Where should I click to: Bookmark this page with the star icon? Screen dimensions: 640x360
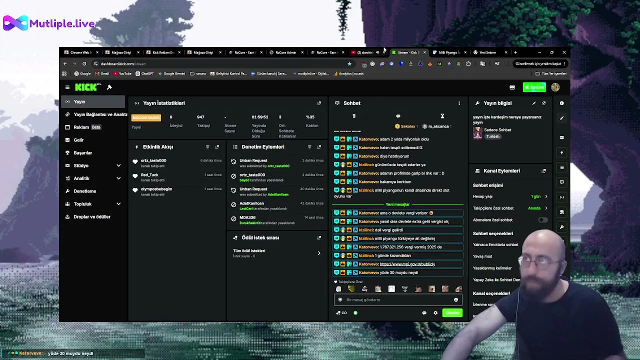[349, 64]
